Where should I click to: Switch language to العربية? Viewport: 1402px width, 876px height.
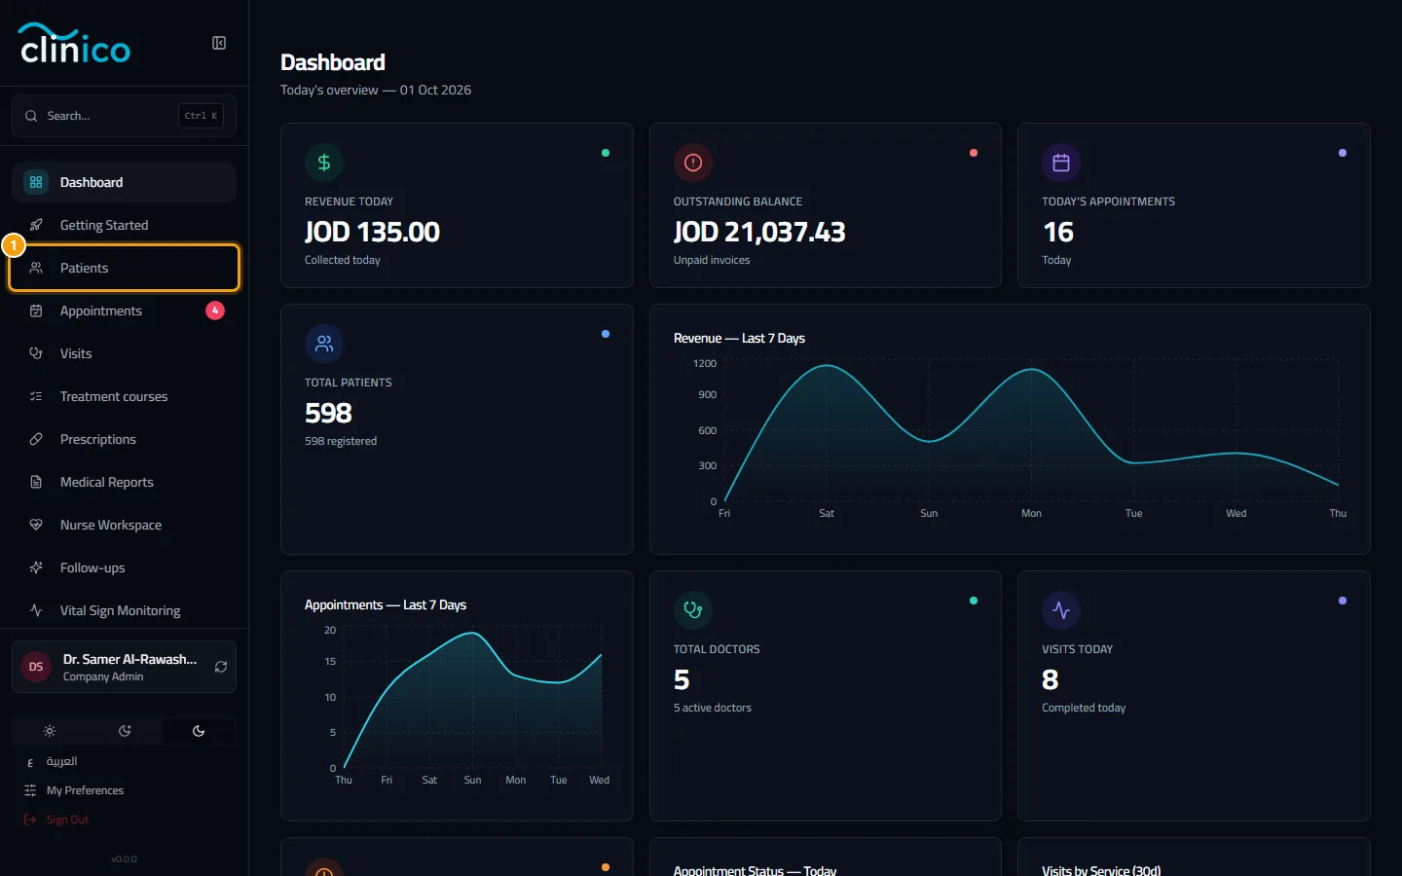coord(61,761)
